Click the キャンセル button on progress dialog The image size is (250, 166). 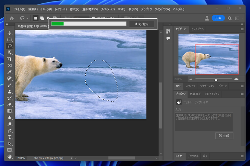tap(142, 24)
